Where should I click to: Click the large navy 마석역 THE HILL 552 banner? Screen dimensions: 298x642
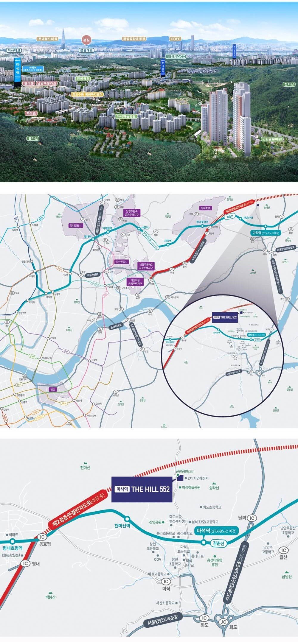[x=142, y=489]
